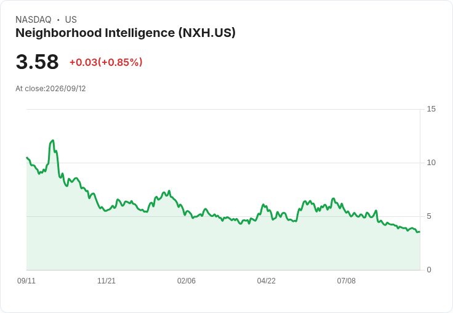Click the NASDAQ exchange label
453x313 pixels.
pyautogui.click(x=33, y=20)
